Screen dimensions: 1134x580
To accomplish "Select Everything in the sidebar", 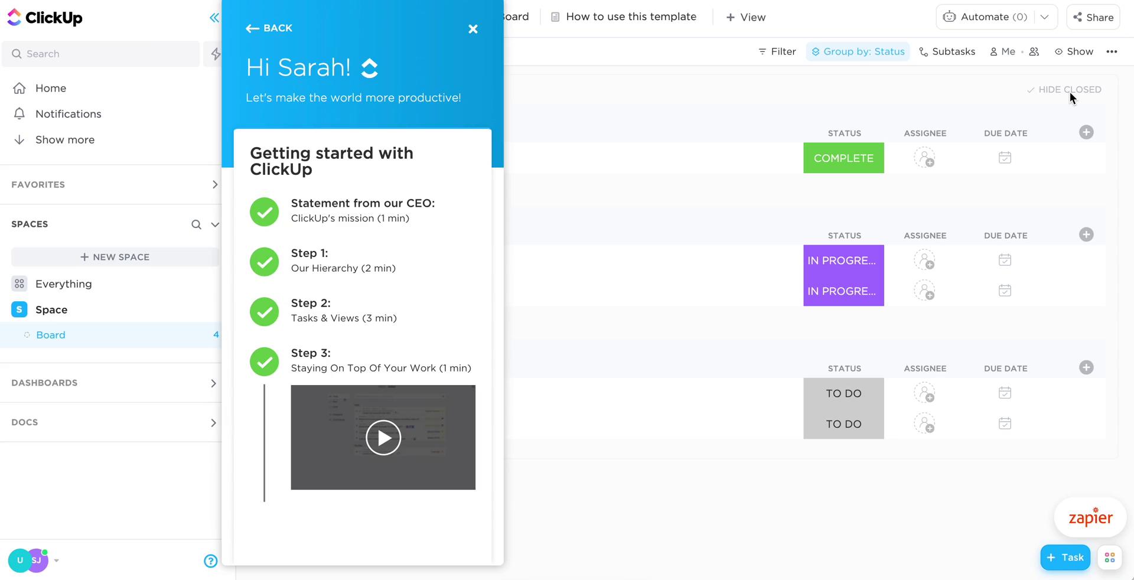I will 64,284.
